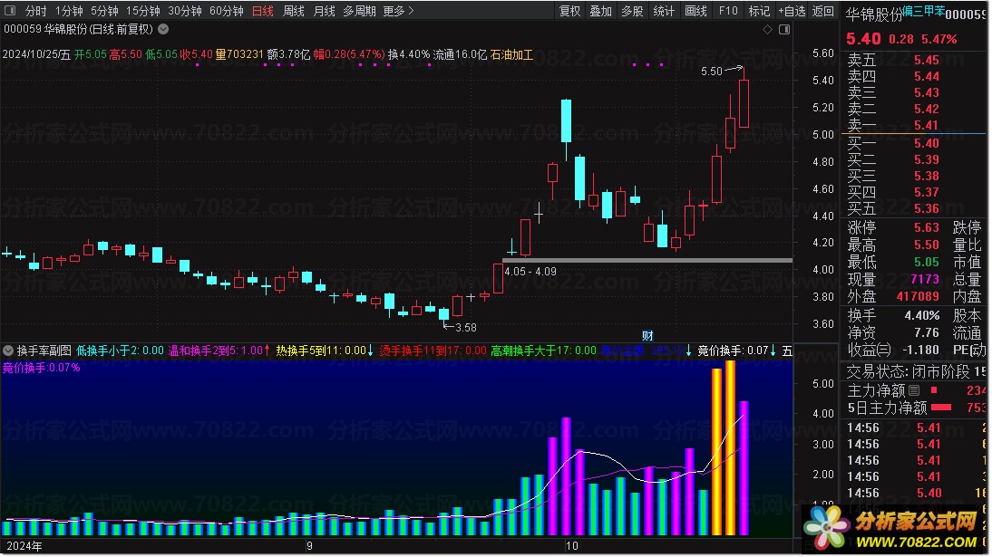Click the 竞价换手:0.07% label in subchart

tap(41, 368)
